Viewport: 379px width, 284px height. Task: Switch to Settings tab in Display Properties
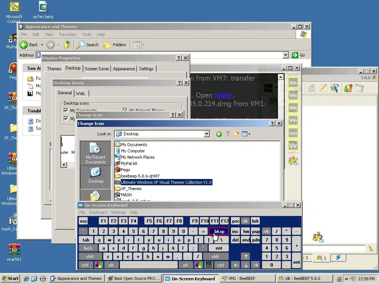coord(146,68)
